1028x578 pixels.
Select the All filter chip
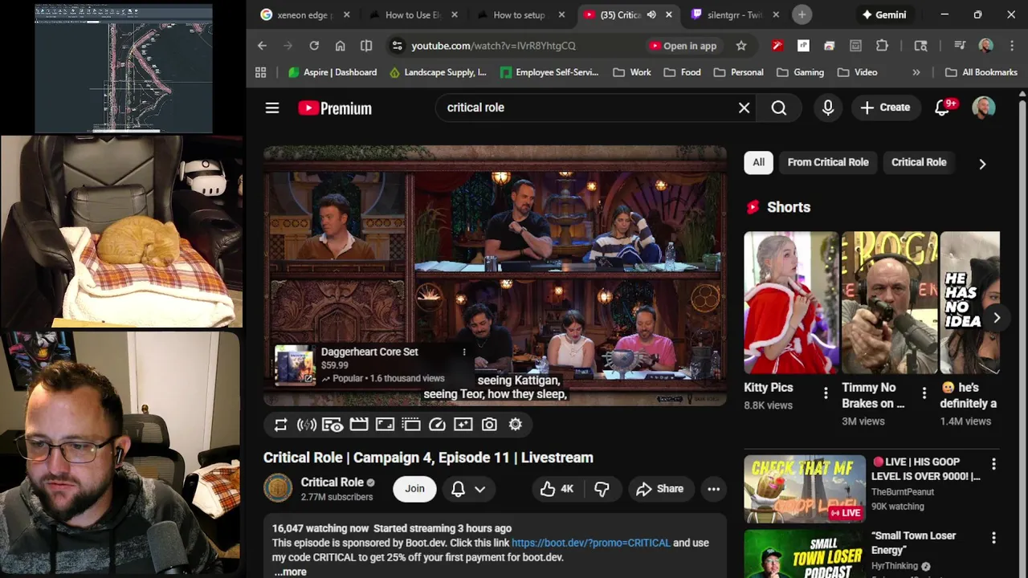(758, 162)
